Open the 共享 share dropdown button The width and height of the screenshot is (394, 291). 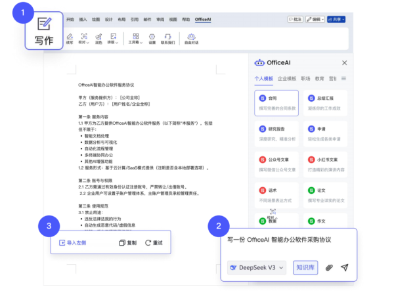(x=336, y=19)
